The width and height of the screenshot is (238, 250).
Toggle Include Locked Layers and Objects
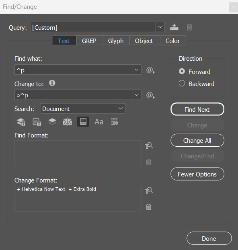(x=21, y=122)
